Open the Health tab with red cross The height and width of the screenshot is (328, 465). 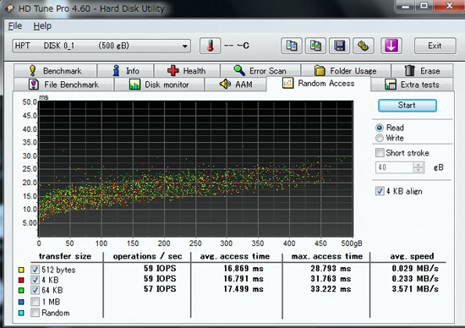[187, 70]
